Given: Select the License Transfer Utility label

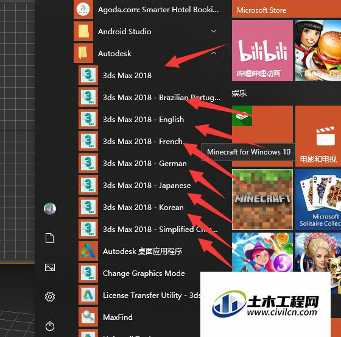Looking at the screenshot, I should [x=152, y=295].
